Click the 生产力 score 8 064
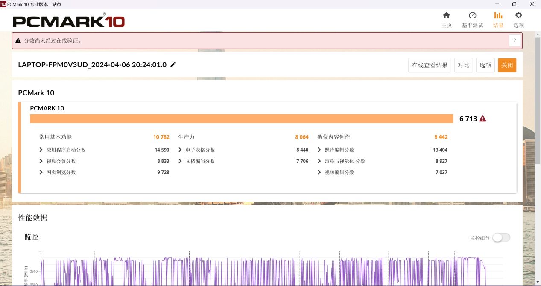541x286 pixels. [x=302, y=137]
